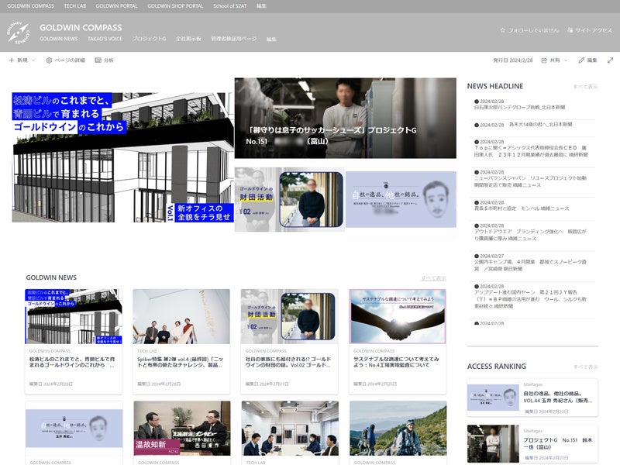620x465 pixels.
Task: Go to TAKAO'S VOICE navigation item
Action: 105,39
